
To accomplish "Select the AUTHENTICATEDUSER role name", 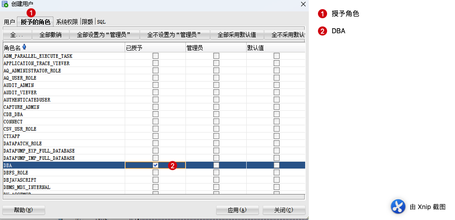I will click(27, 100).
